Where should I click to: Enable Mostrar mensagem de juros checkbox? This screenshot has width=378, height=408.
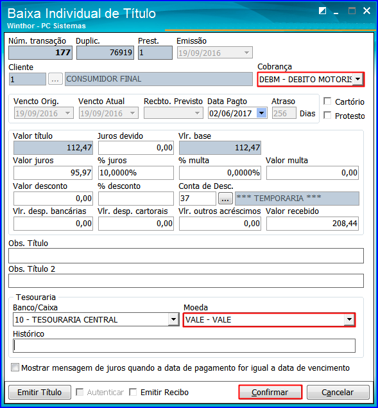tap(15, 368)
